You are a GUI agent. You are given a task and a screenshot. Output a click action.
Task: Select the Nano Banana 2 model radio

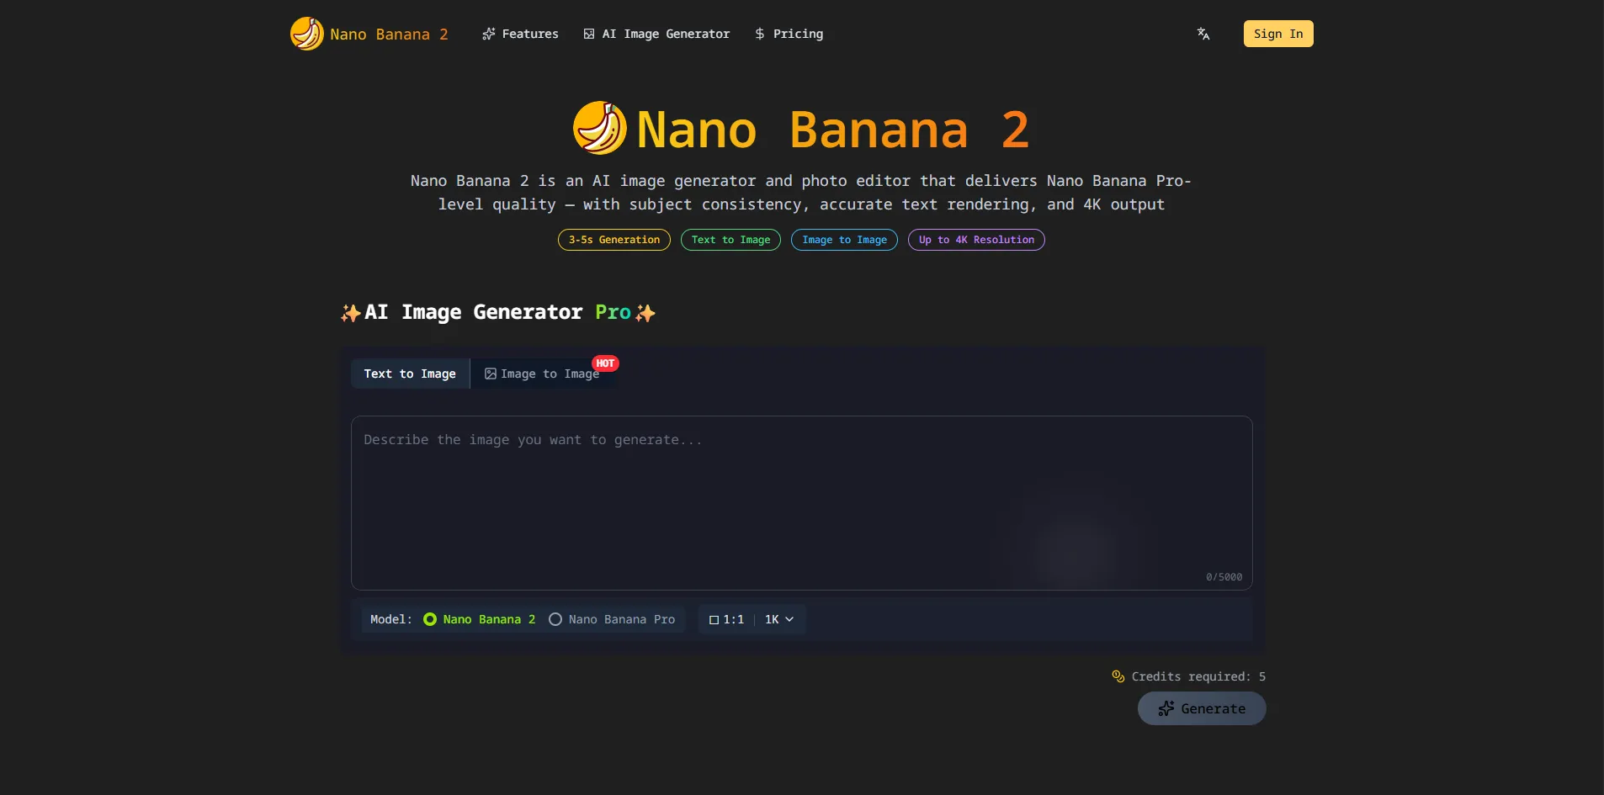coord(430,619)
